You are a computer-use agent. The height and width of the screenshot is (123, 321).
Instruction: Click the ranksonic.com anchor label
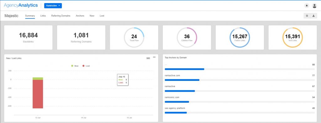[172, 97]
